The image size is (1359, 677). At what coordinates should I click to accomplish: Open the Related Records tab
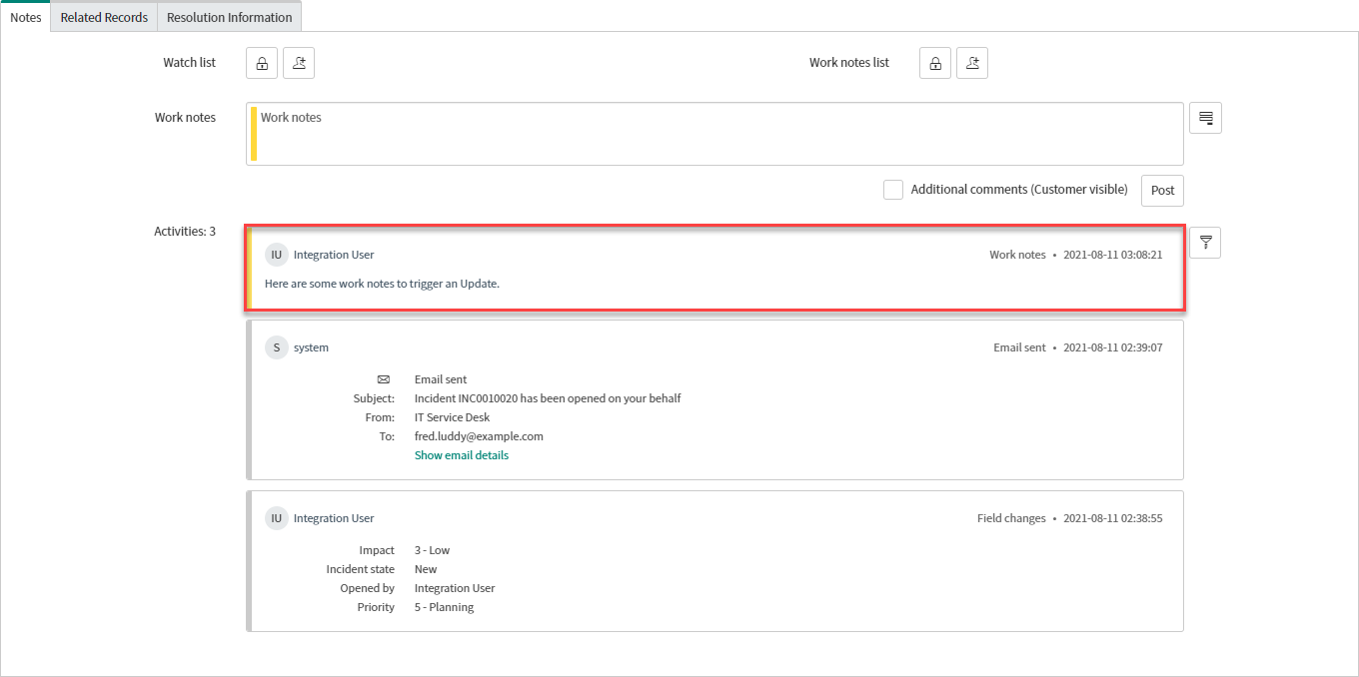pyautogui.click(x=104, y=17)
